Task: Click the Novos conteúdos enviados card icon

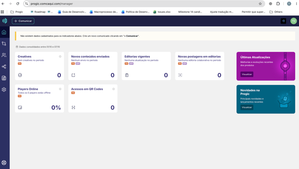Action: (x=74, y=75)
